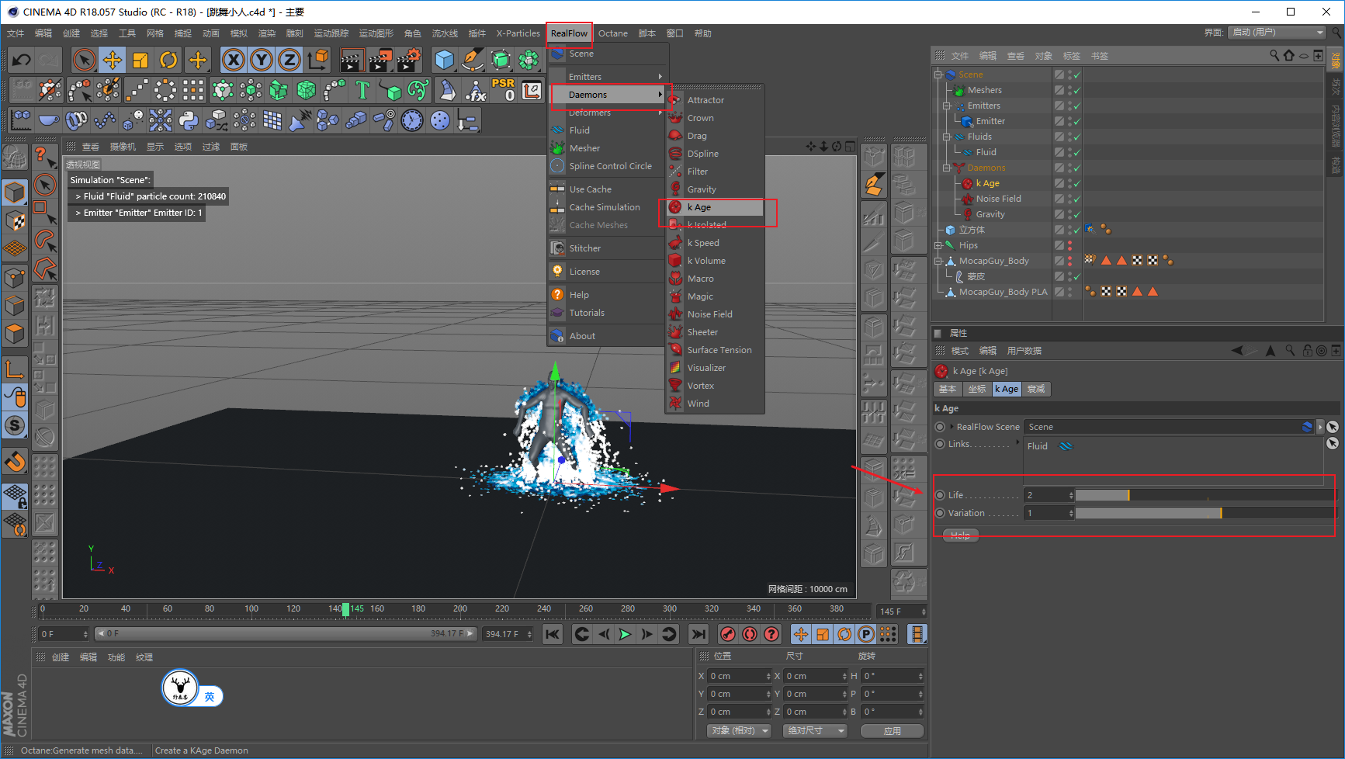The image size is (1345, 759).
Task: Collapse the Scene tree node
Action: click(938, 75)
